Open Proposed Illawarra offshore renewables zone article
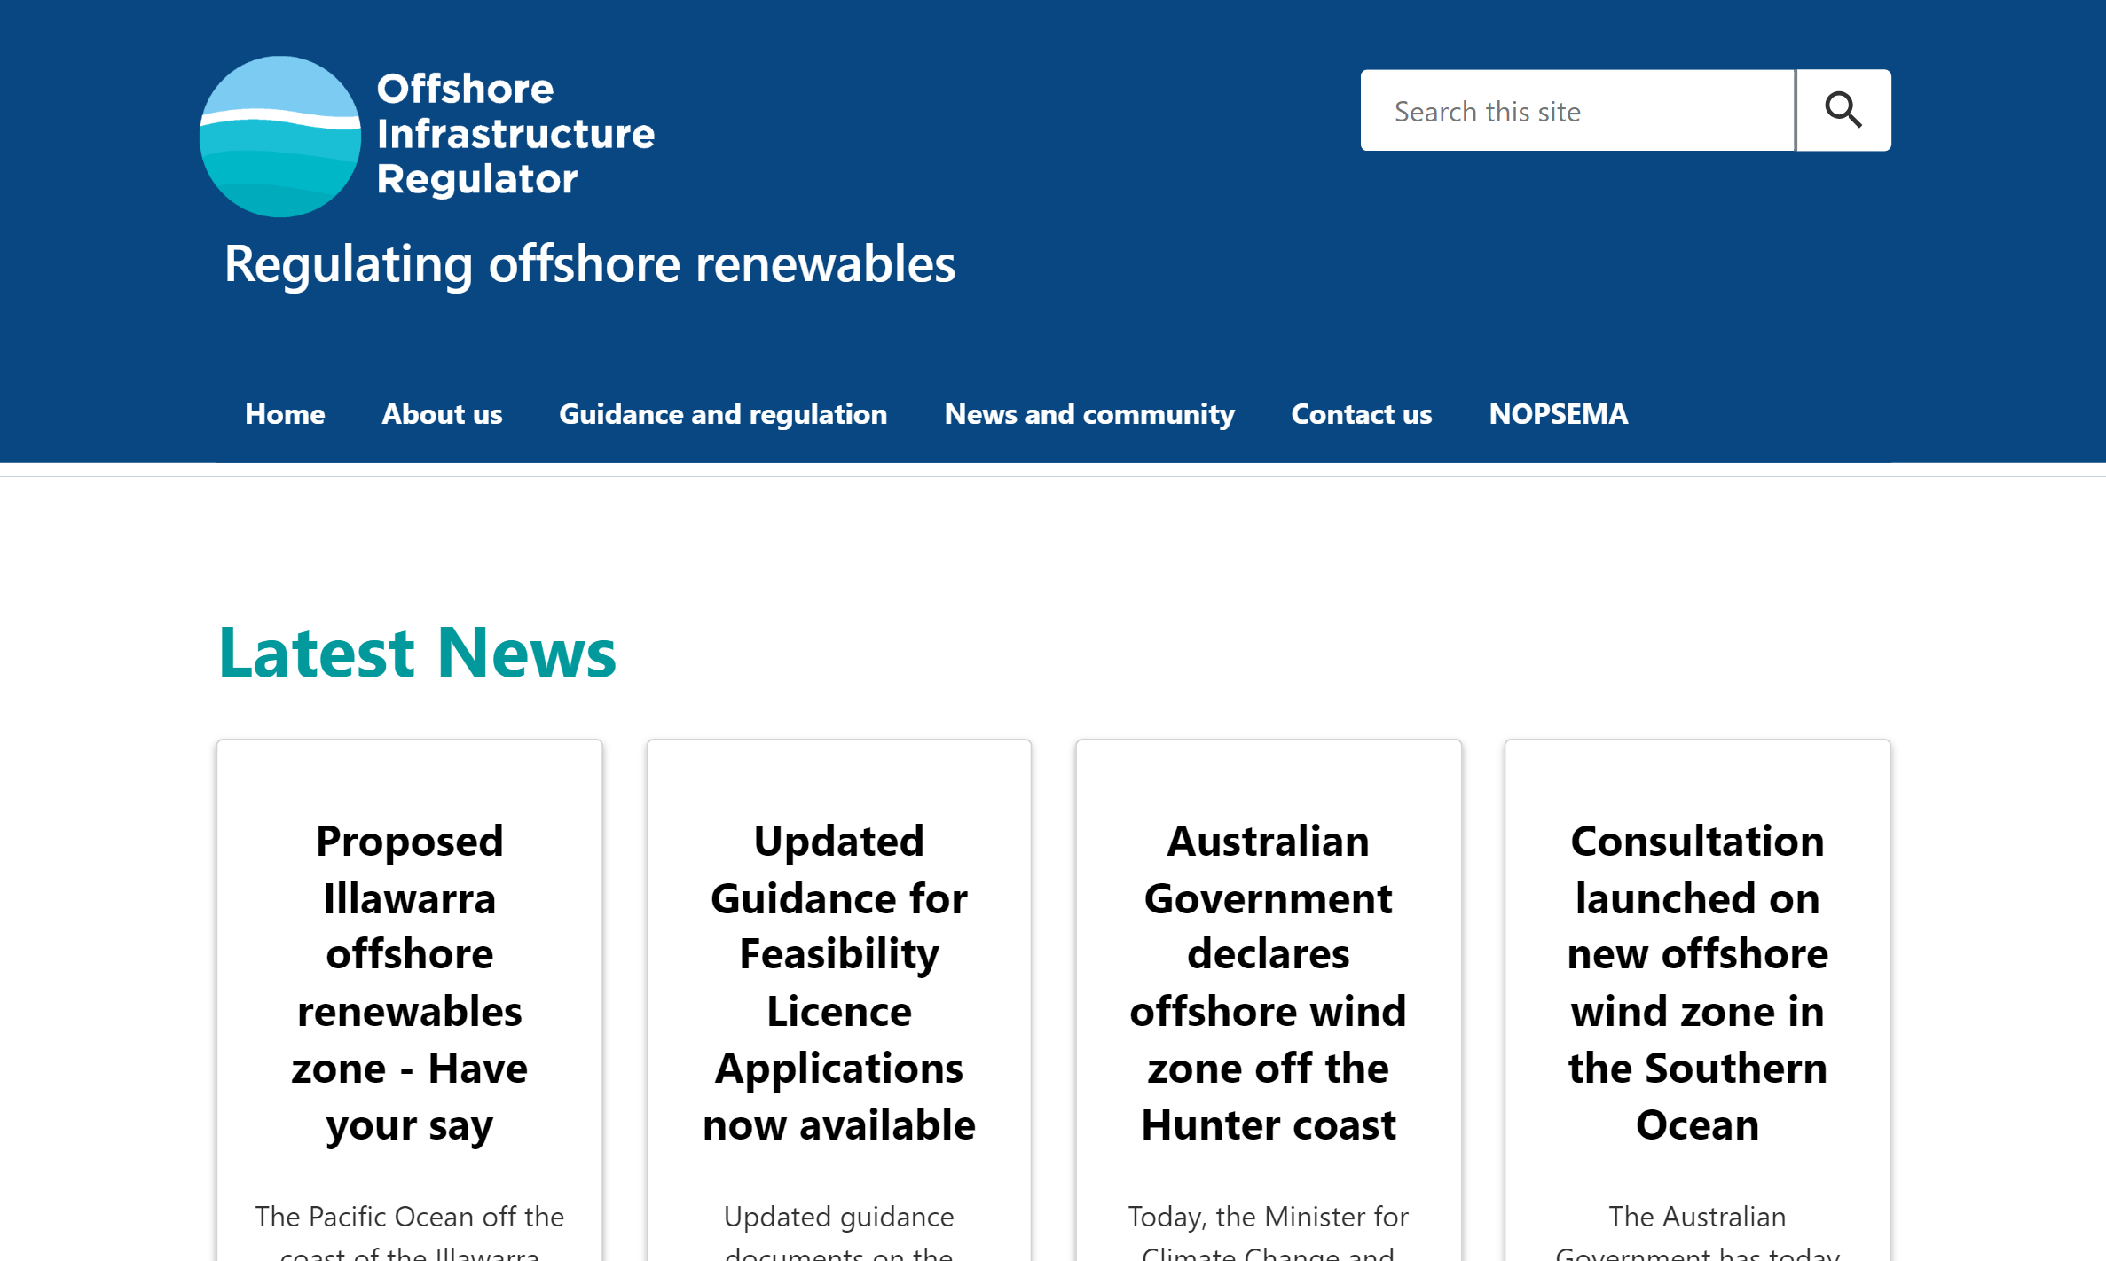Image resolution: width=2106 pixels, height=1261 pixels. click(x=409, y=983)
